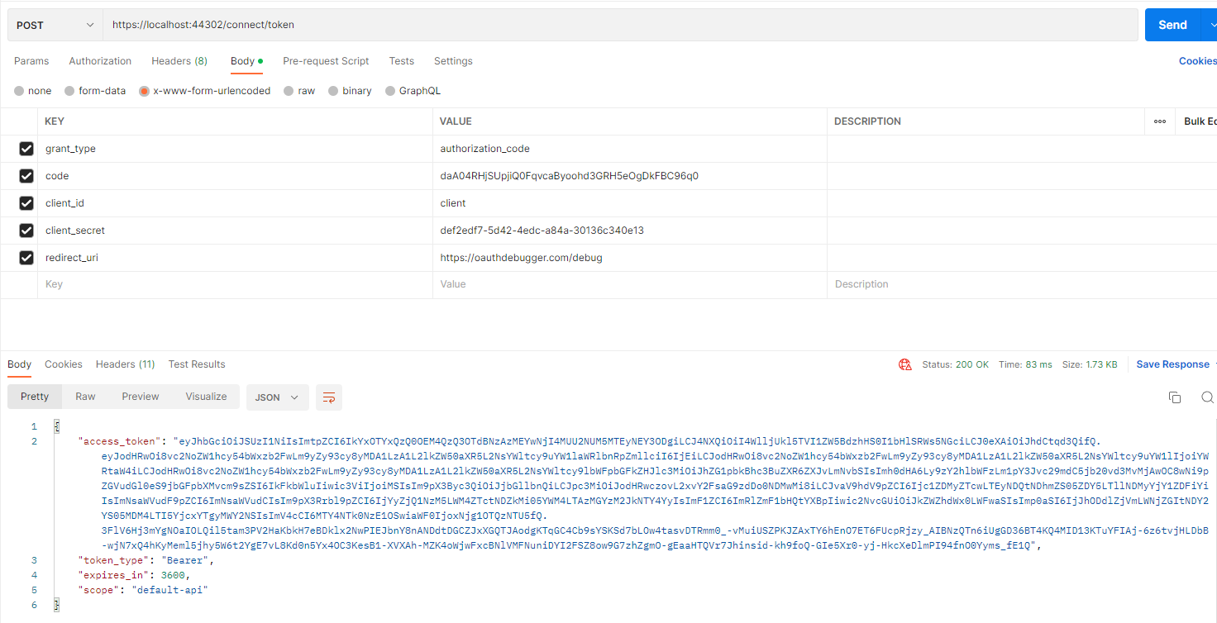Click the network globe status icon

905,364
